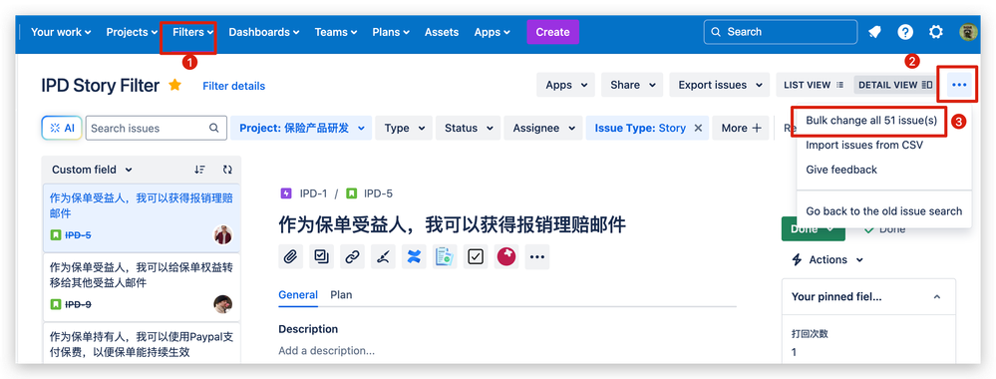Click the refresh icon in the issue list

(x=227, y=170)
